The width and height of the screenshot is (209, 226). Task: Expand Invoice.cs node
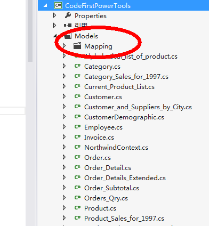pyautogui.click(x=65, y=137)
